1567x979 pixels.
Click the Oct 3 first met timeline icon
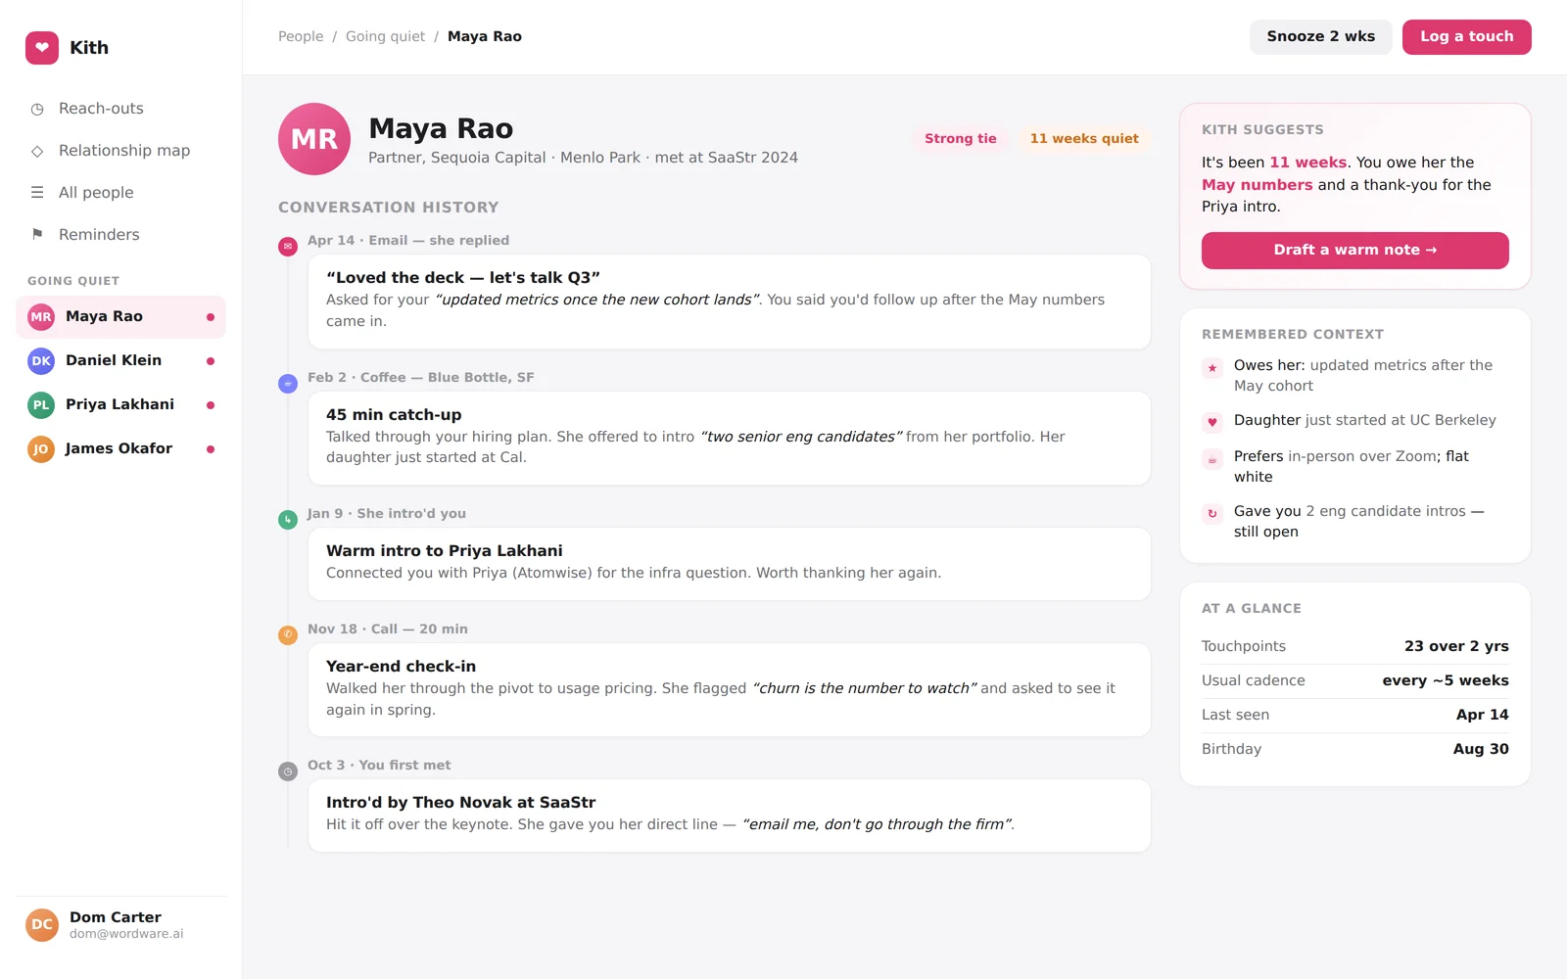pos(288,771)
